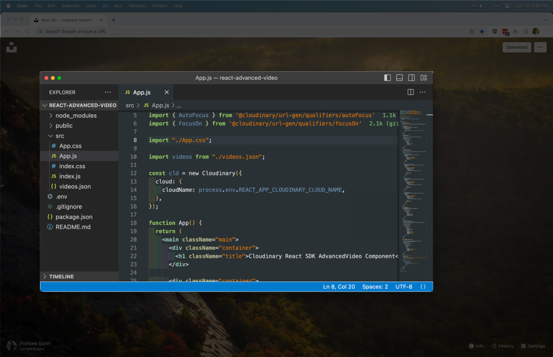The width and height of the screenshot is (553, 357).
Task: Select the App.js editor tab
Action: [x=146, y=92]
